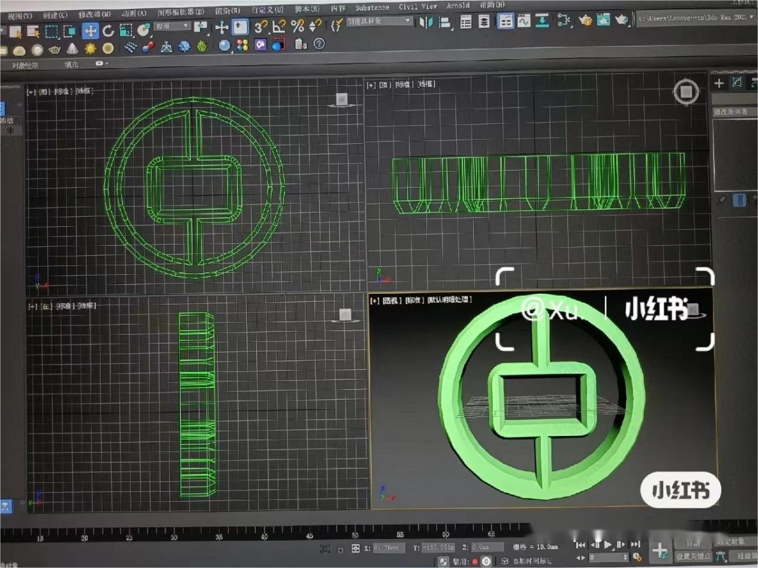This screenshot has width=758, height=568.
Task: Go to the start frame
Action: [x=581, y=545]
